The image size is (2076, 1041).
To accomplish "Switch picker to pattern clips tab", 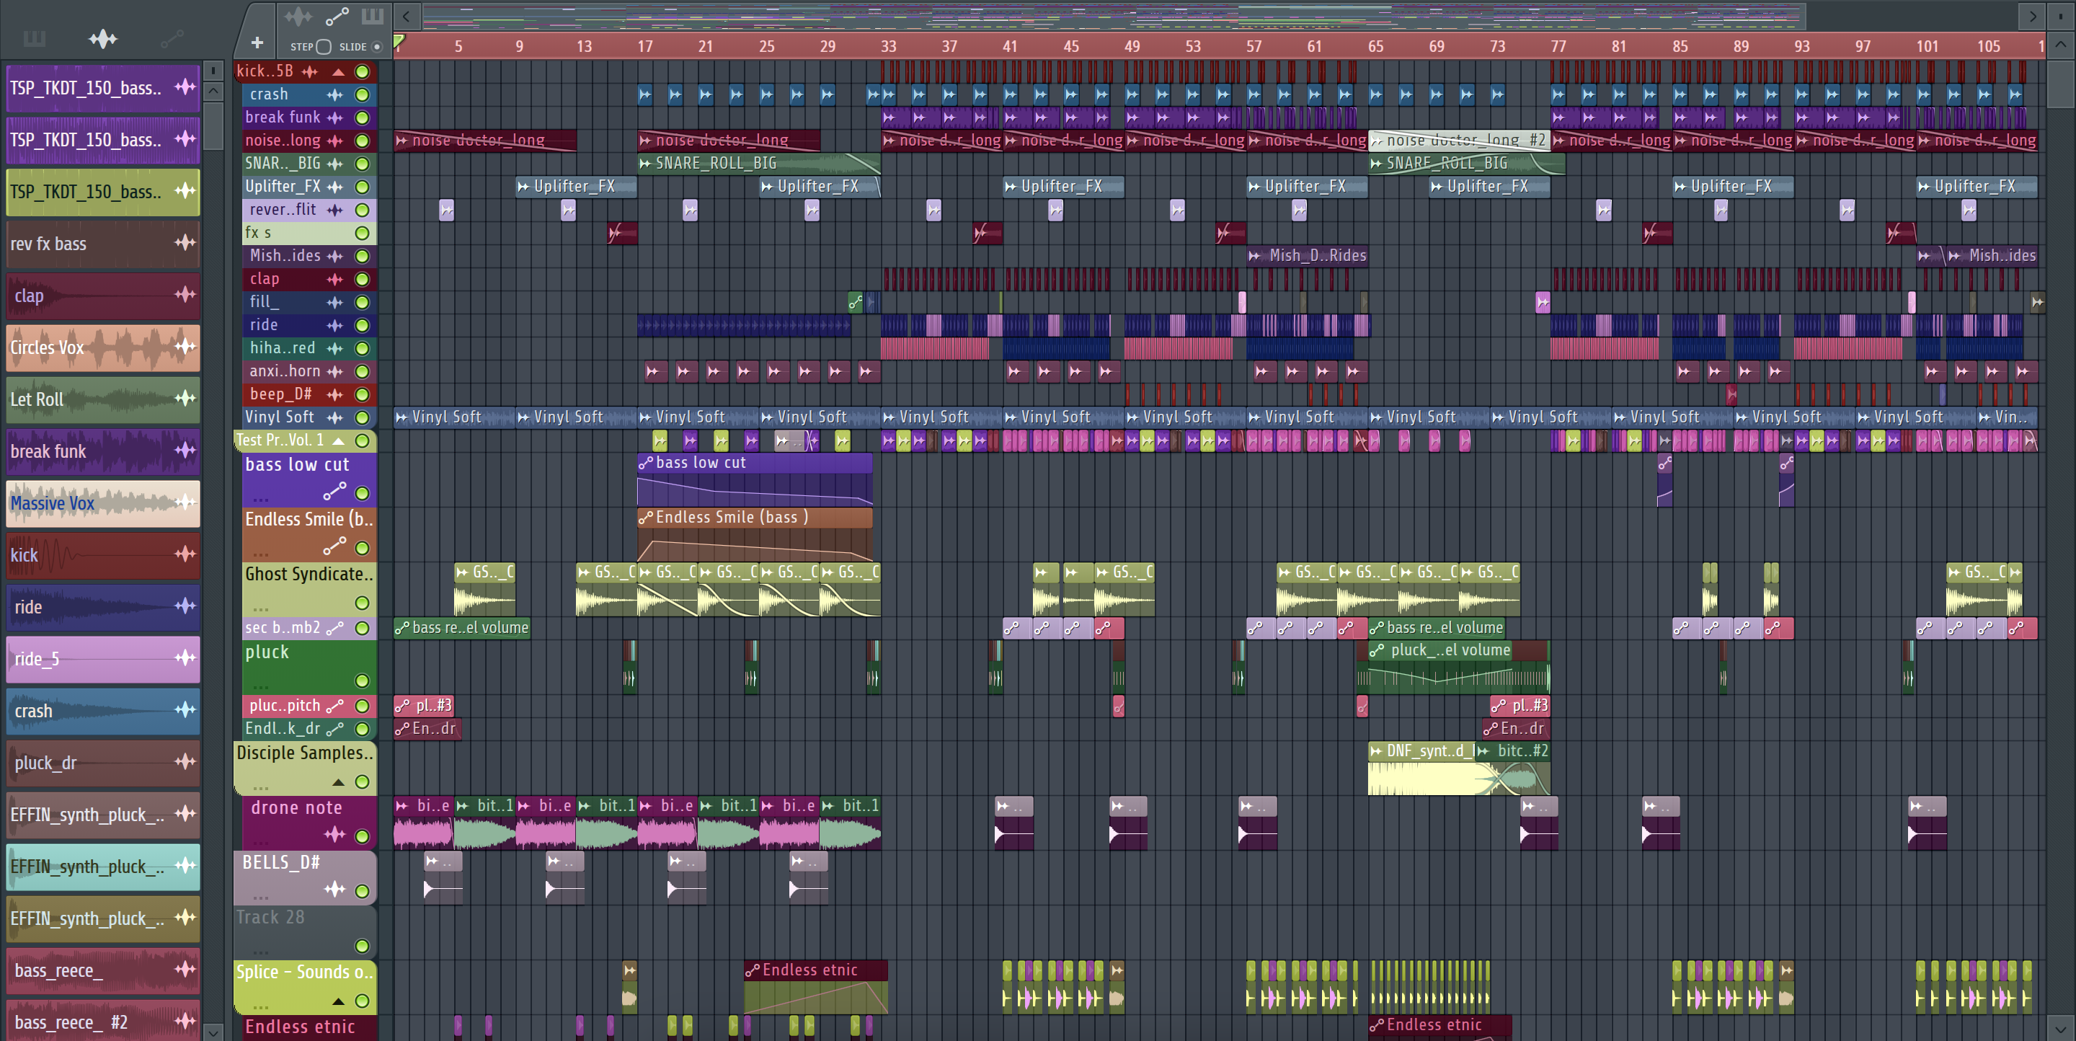I will click(x=35, y=38).
